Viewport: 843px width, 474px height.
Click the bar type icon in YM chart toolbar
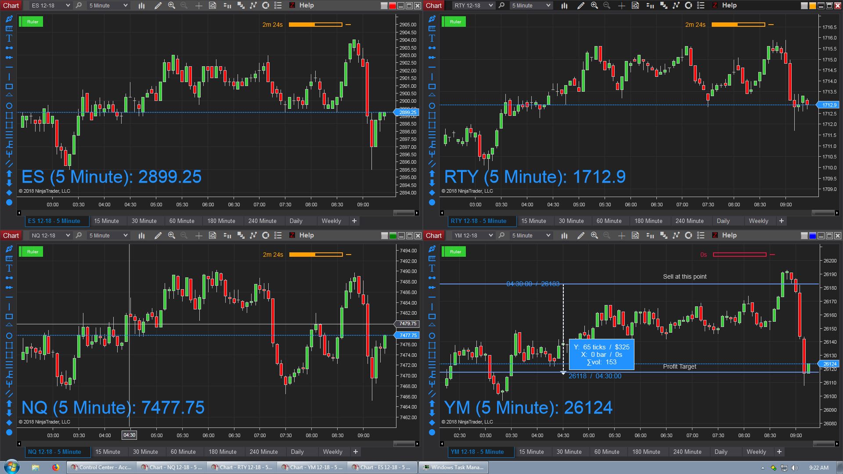(x=564, y=235)
